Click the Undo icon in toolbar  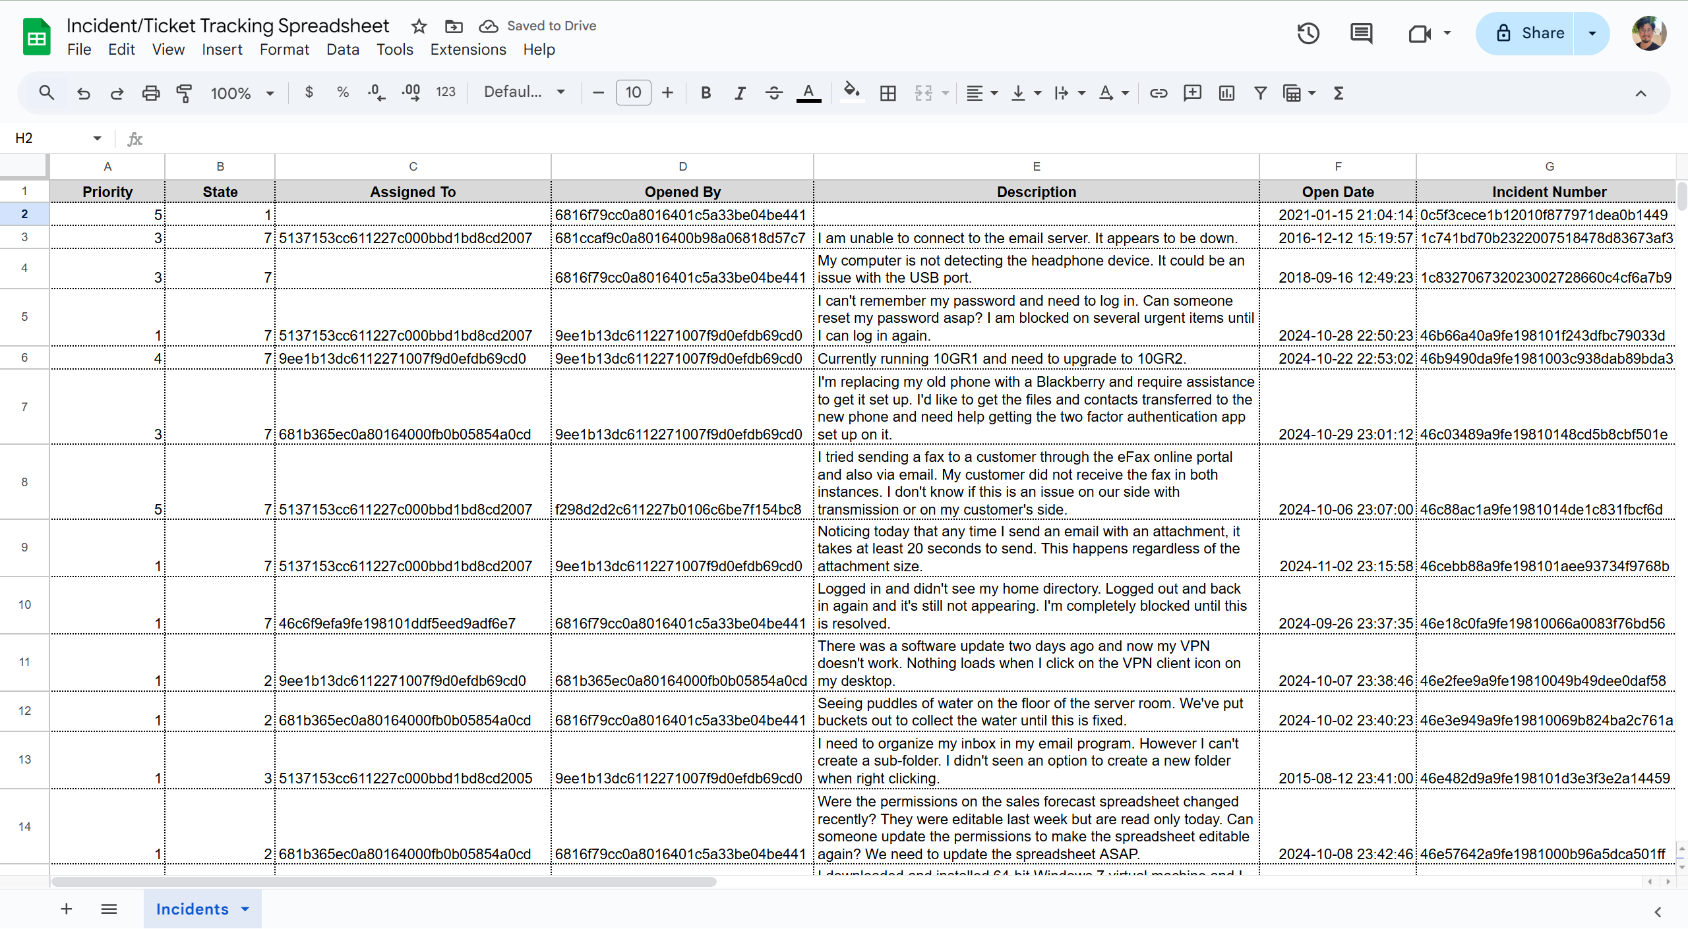point(83,93)
